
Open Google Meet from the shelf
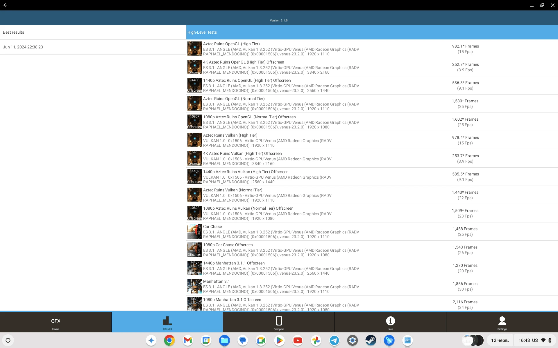[261, 340]
